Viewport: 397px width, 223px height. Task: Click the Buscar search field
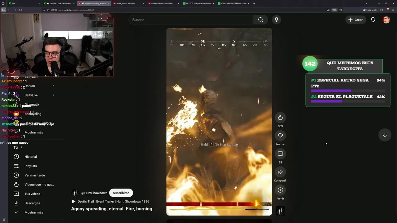(192, 20)
